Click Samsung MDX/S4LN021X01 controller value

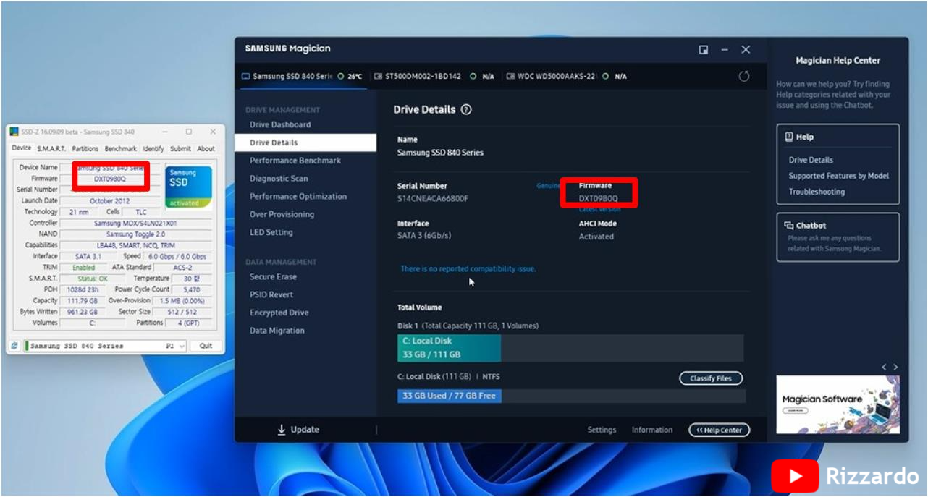pos(135,223)
